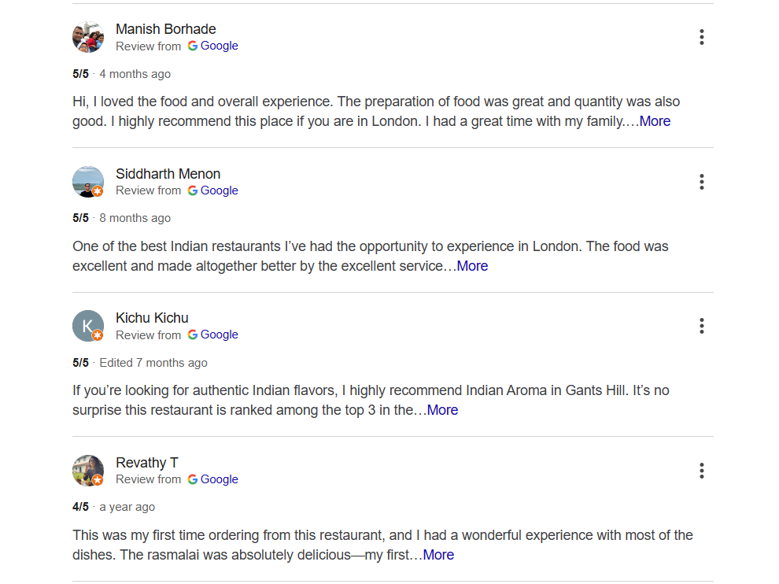This screenshot has height=584, width=779.
Task: Expand Revathy T's review with More
Action: pyautogui.click(x=438, y=554)
